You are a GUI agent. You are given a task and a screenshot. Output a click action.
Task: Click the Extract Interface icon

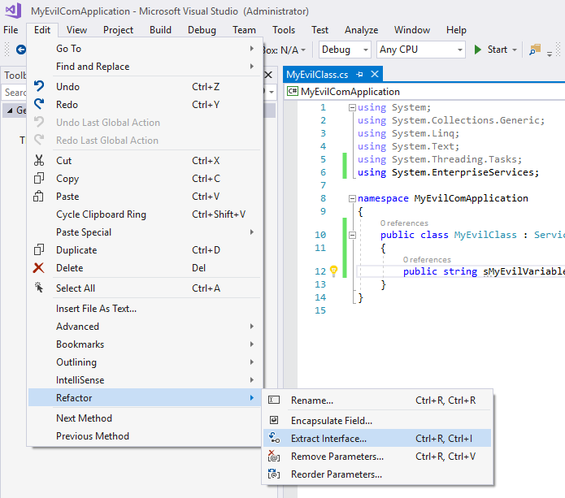tap(274, 438)
